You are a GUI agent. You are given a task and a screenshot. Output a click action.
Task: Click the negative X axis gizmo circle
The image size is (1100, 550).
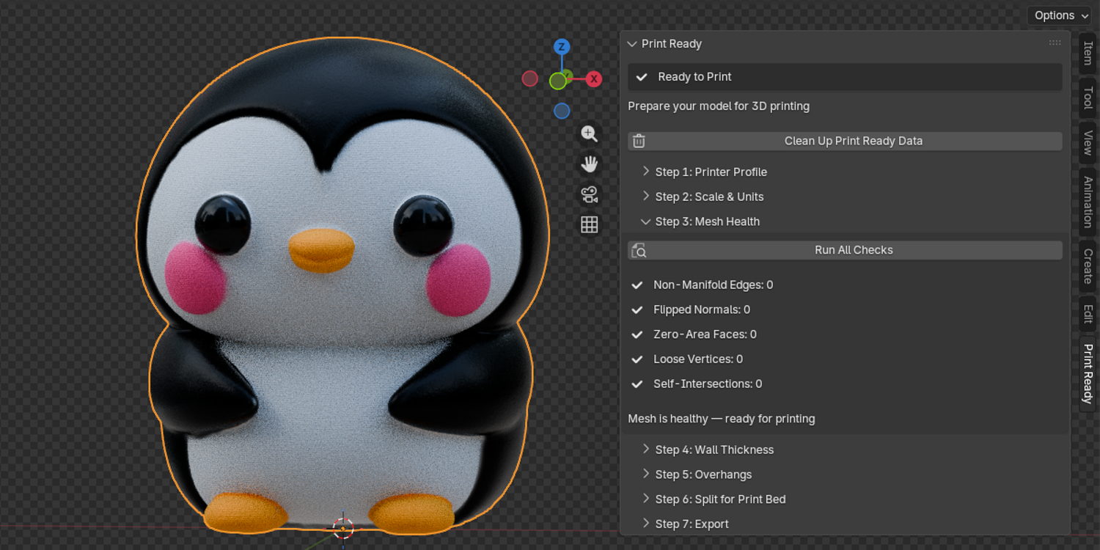(529, 78)
